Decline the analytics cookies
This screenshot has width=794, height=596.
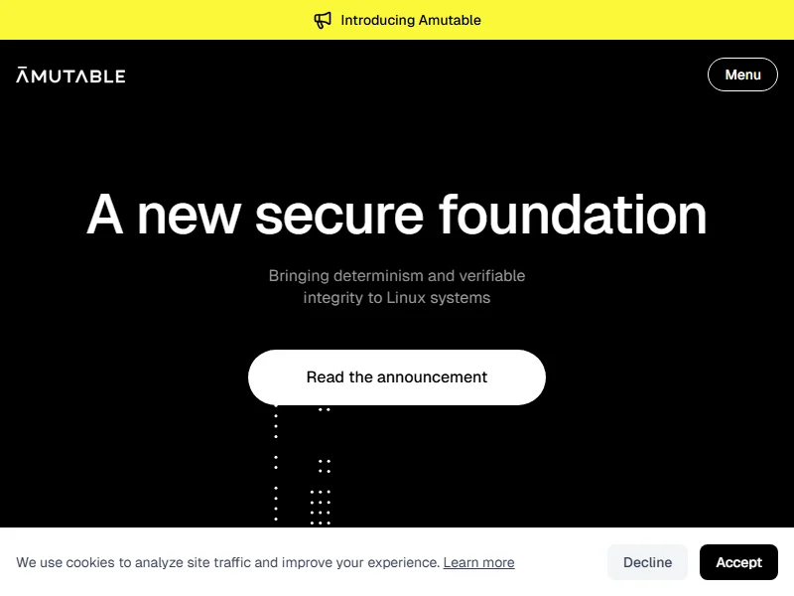pos(647,562)
